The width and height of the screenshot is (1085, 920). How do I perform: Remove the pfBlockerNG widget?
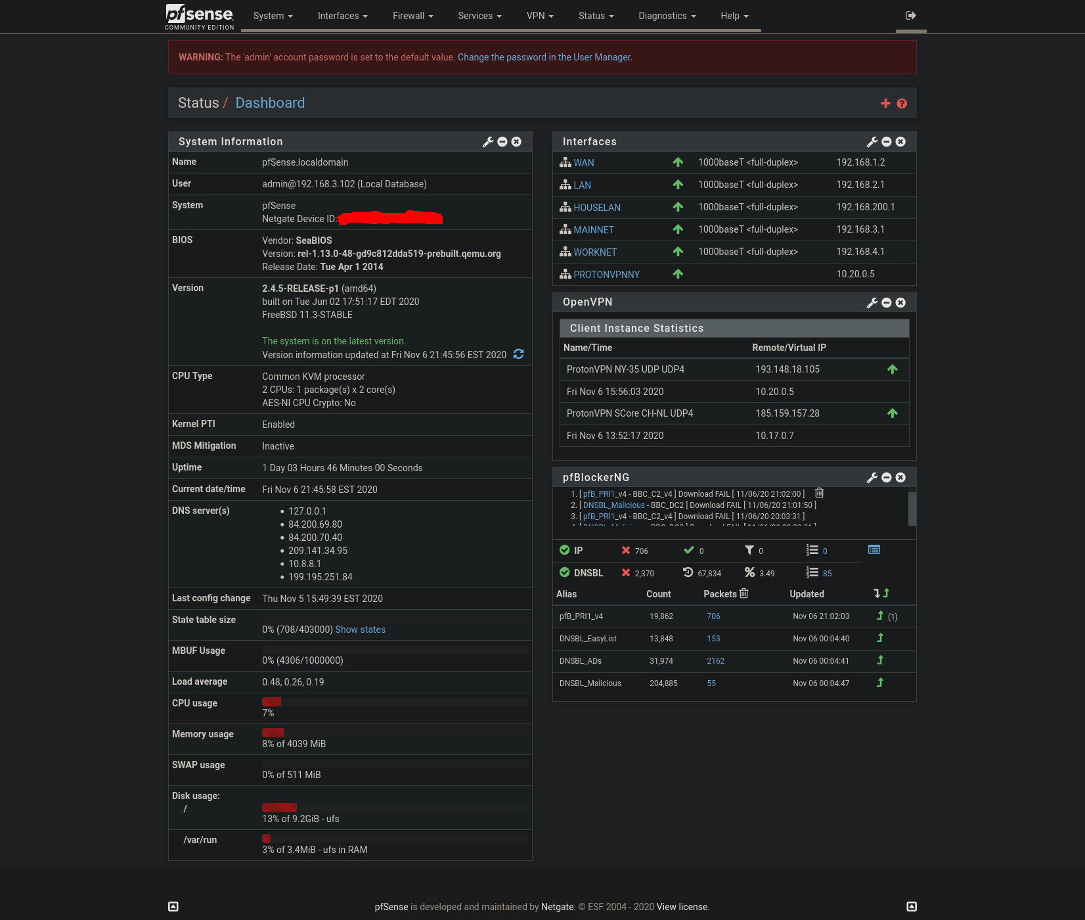coord(900,478)
